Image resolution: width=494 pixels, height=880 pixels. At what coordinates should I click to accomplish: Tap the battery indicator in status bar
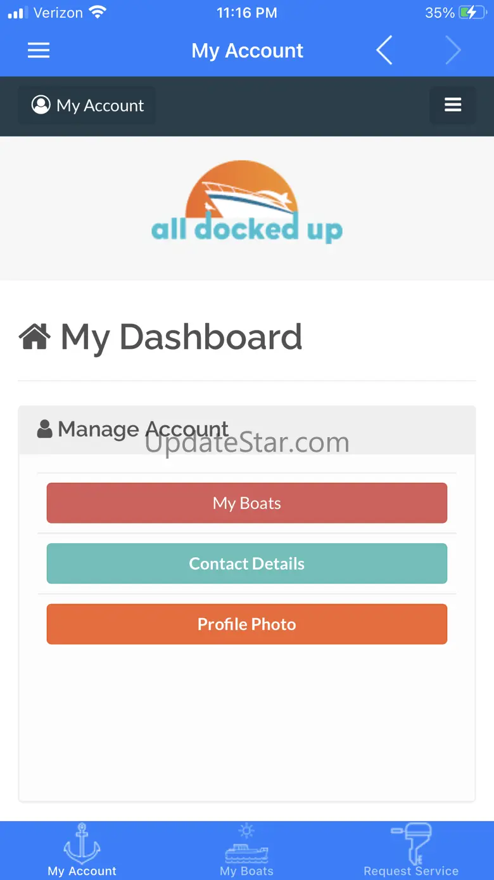click(472, 13)
